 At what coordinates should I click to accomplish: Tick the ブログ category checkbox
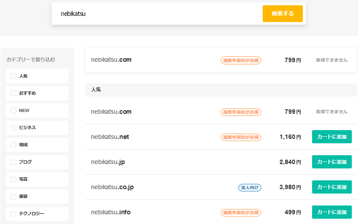tap(13, 162)
